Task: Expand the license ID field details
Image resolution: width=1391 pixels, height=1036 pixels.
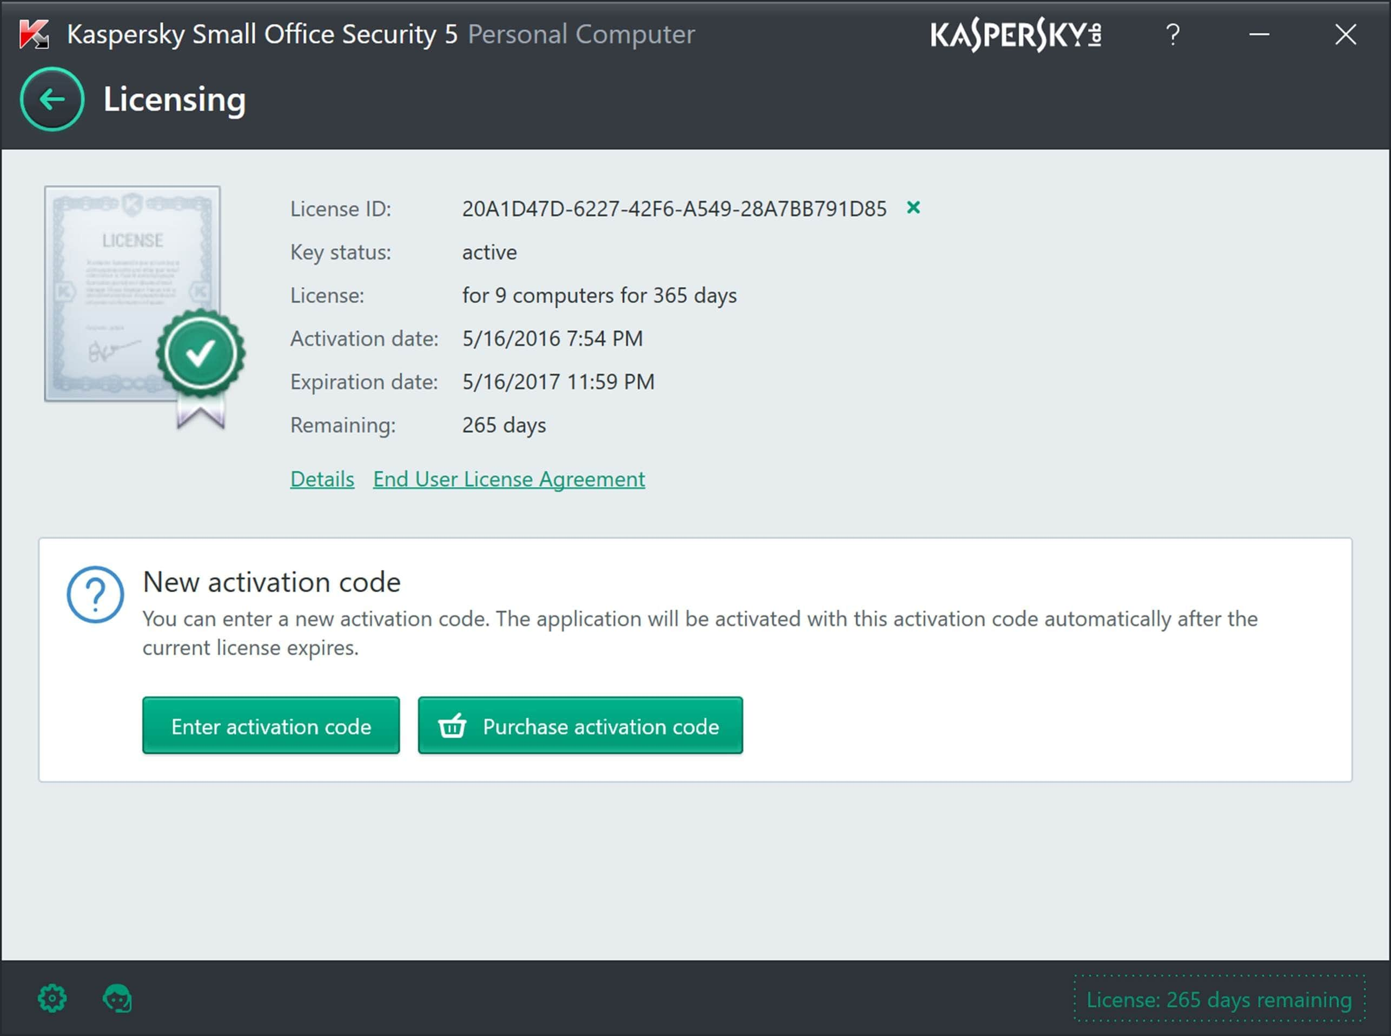Action: pos(322,479)
